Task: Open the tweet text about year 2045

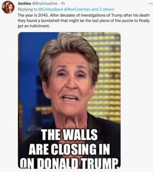Action: (84, 21)
